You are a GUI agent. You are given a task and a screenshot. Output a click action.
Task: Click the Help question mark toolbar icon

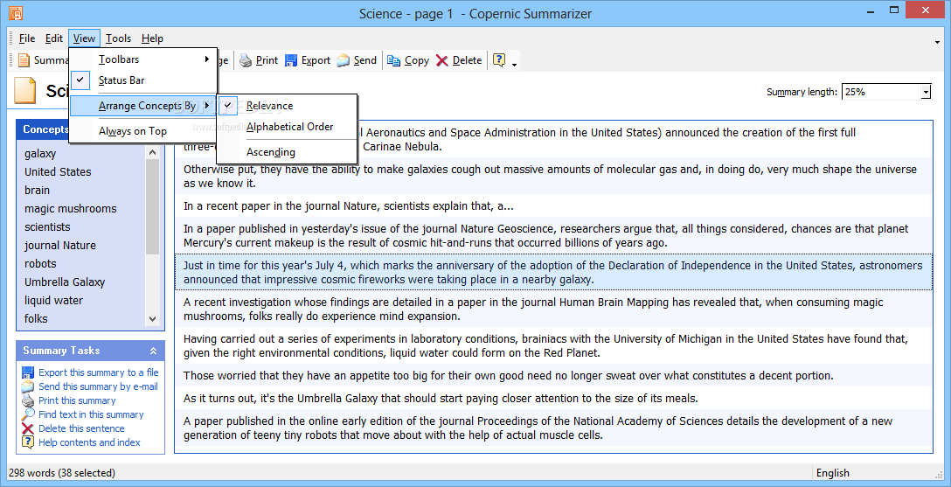click(499, 60)
